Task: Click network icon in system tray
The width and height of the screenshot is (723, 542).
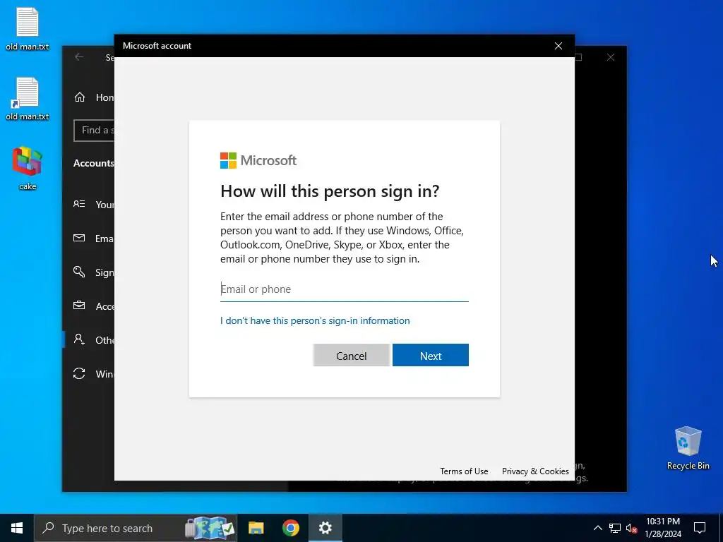Action: tap(615, 528)
